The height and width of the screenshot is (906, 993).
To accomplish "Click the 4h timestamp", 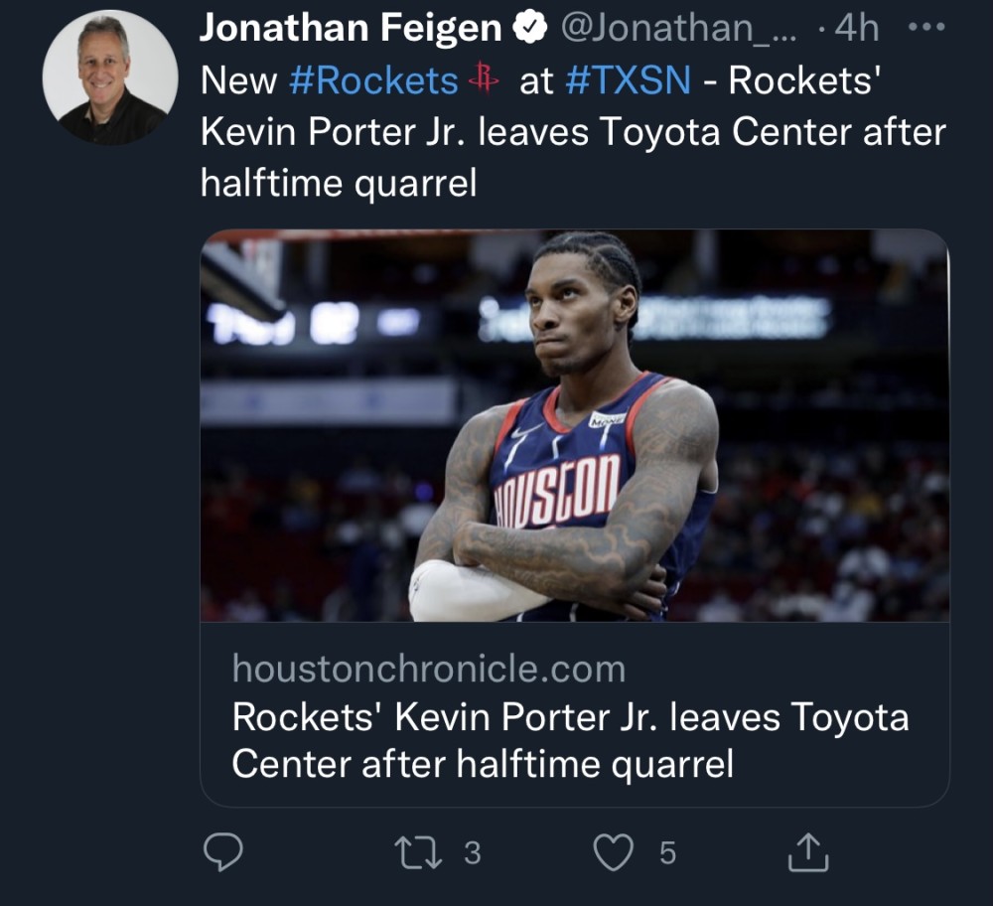I will pyautogui.click(x=856, y=29).
